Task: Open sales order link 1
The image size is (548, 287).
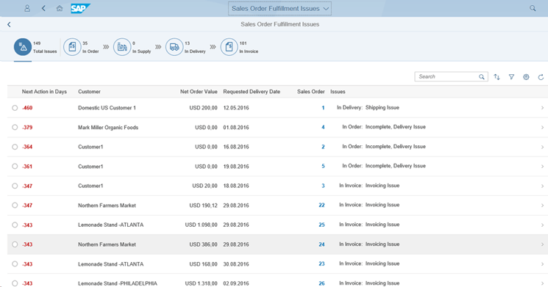Action: pyautogui.click(x=323, y=108)
